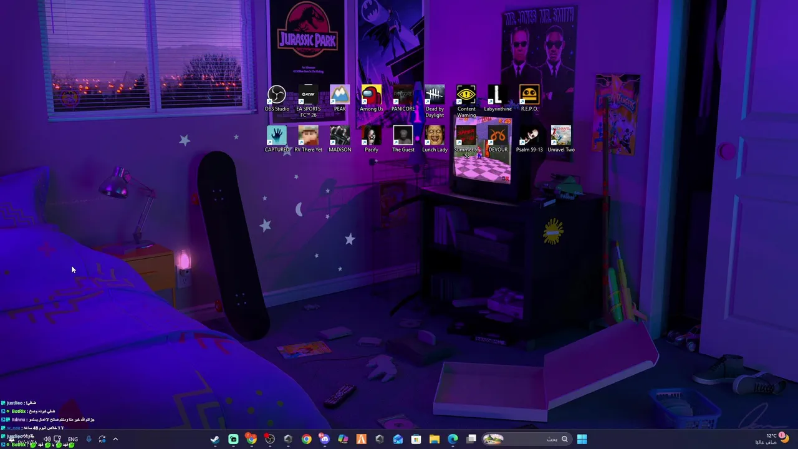
Task: Launch the DEVOUR desktop icon
Action: [498, 140]
